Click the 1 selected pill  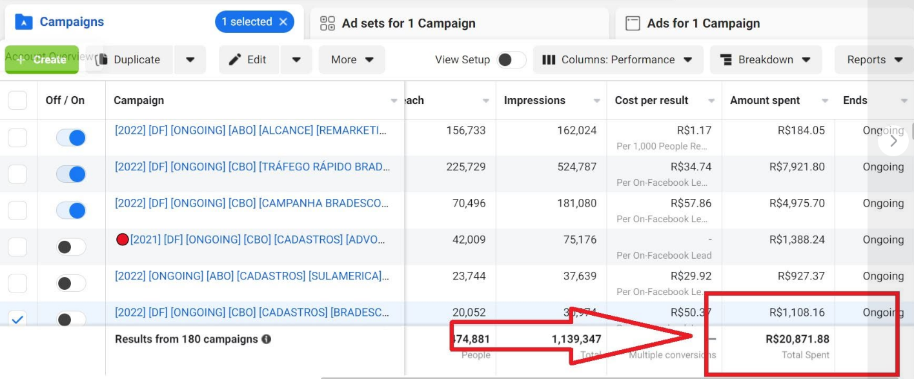tap(254, 22)
